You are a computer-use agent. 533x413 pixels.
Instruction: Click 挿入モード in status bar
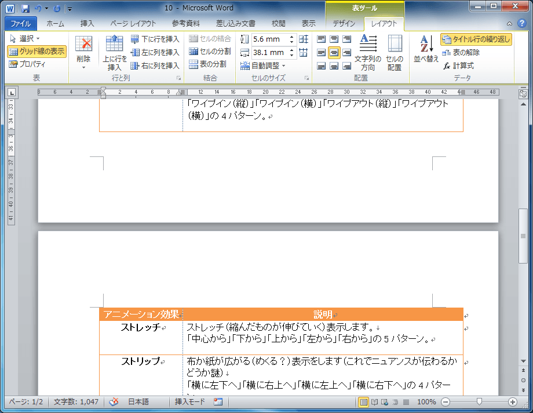coord(189,402)
